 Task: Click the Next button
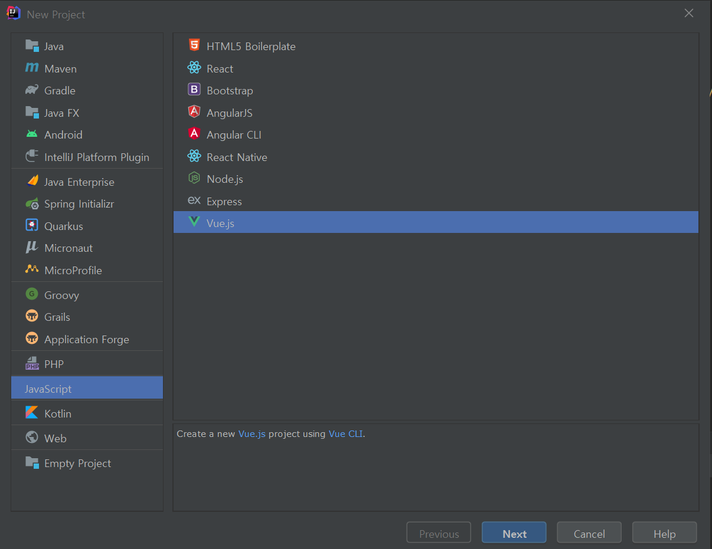point(514,533)
